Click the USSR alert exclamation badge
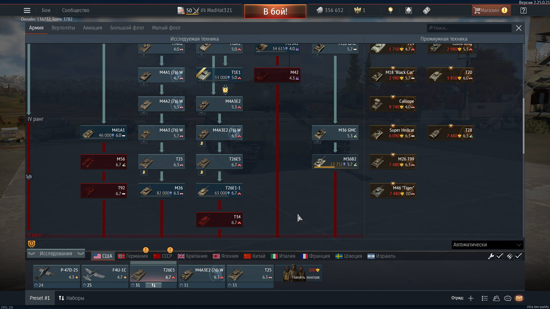 click(170, 250)
